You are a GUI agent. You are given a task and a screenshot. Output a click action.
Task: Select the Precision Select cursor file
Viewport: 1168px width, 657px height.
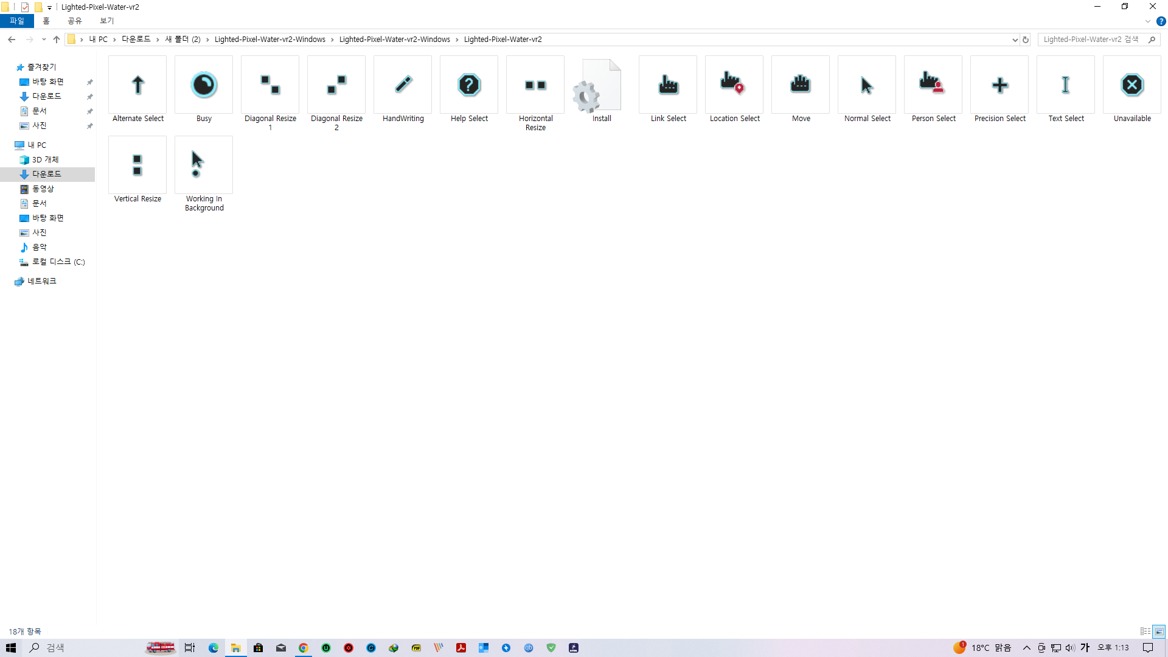[x=999, y=89]
